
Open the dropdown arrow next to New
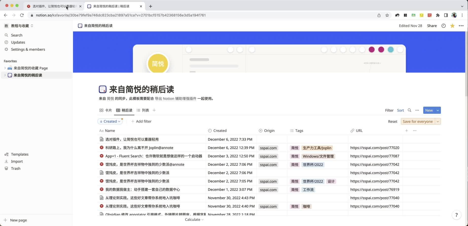point(438,110)
